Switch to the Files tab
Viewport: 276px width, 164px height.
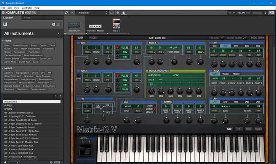tap(27, 18)
